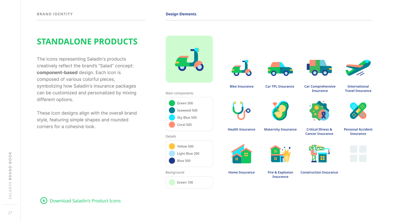
Task: Select the Maternity Insurance baby icon
Action: (x=280, y=111)
